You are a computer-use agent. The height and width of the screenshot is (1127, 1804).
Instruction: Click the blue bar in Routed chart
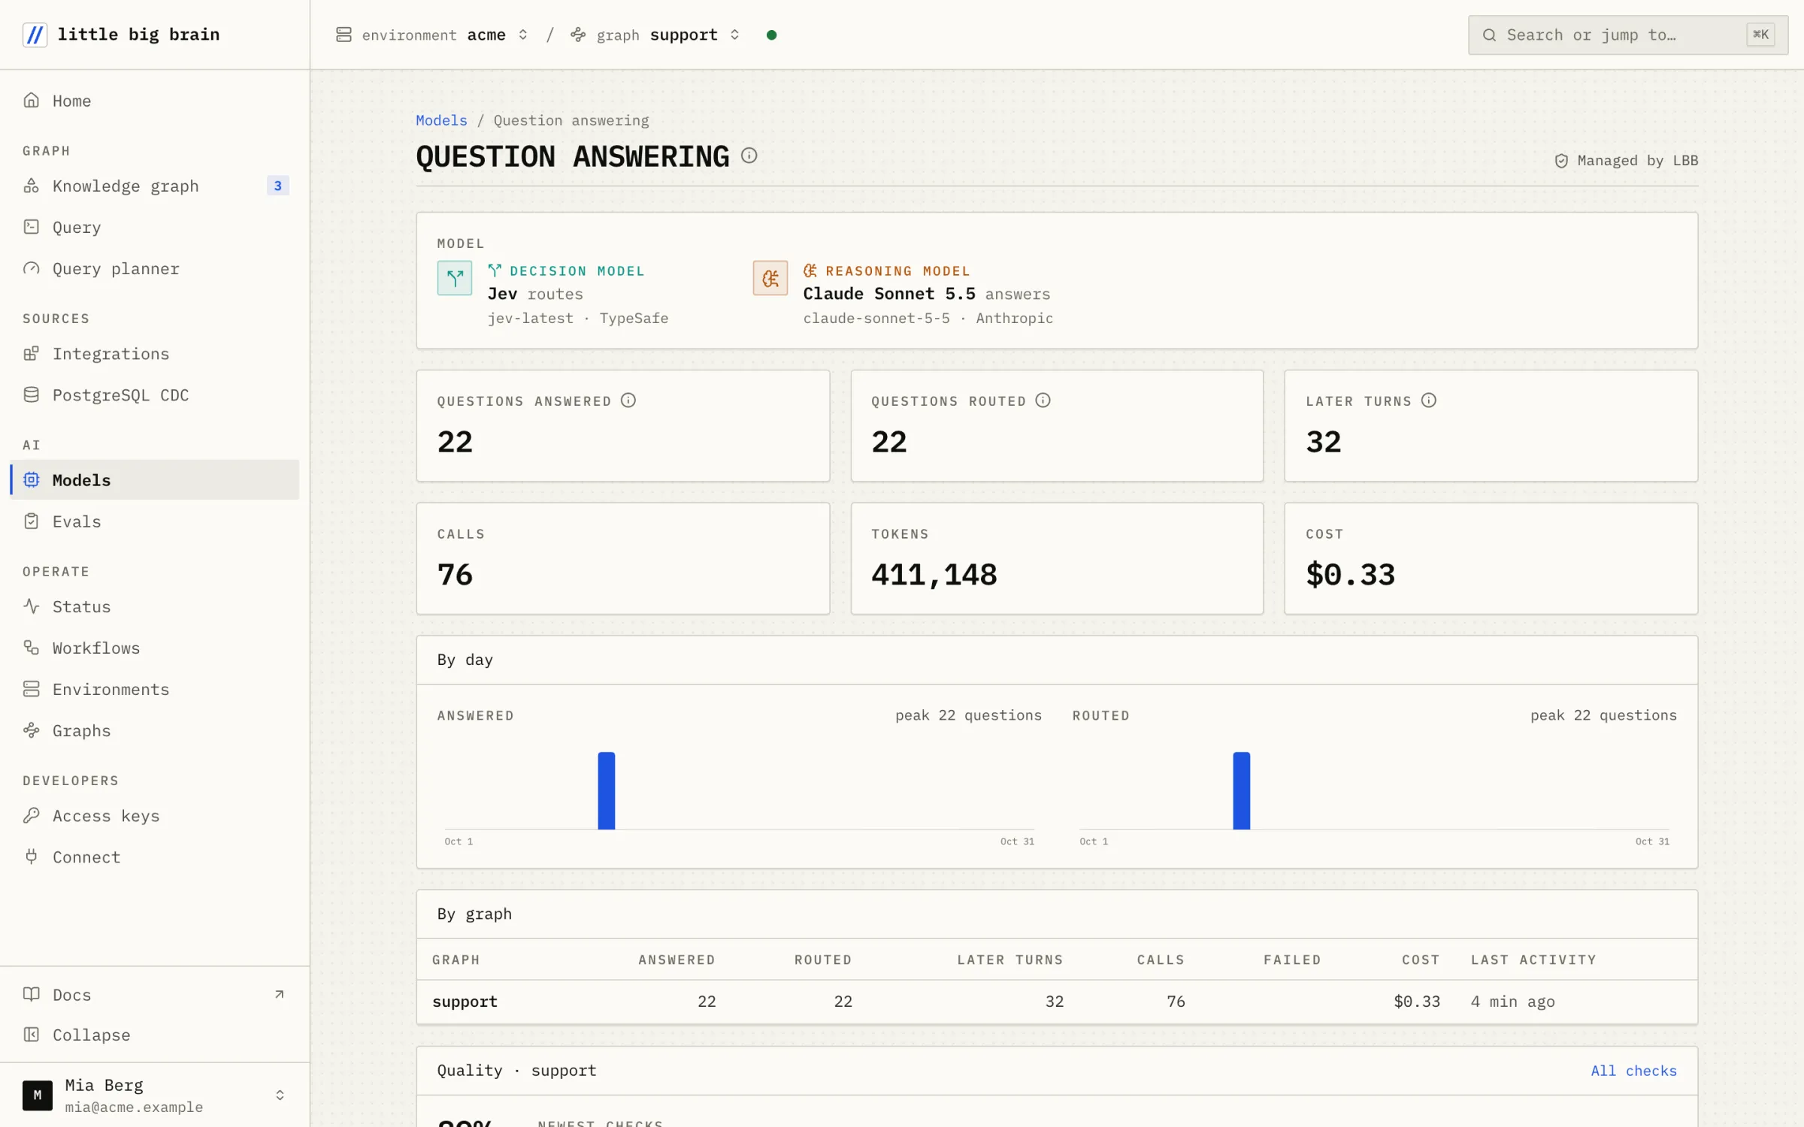(1242, 790)
